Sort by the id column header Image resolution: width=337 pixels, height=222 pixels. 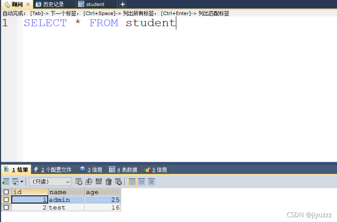click(30, 192)
